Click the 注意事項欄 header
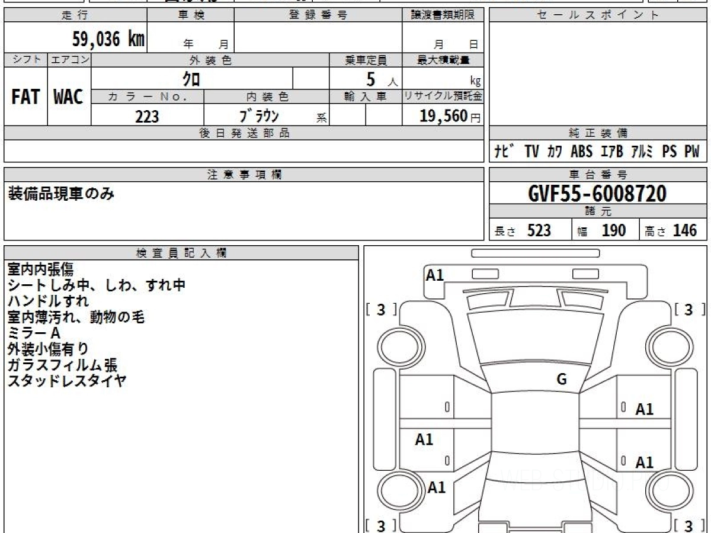The width and height of the screenshot is (711, 533). click(x=244, y=175)
